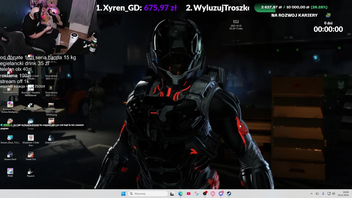Viewport: 352px width, 198px height.
Task: Select the Stream_Deck_7.0.3 installer icon
Action: click(10, 140)
